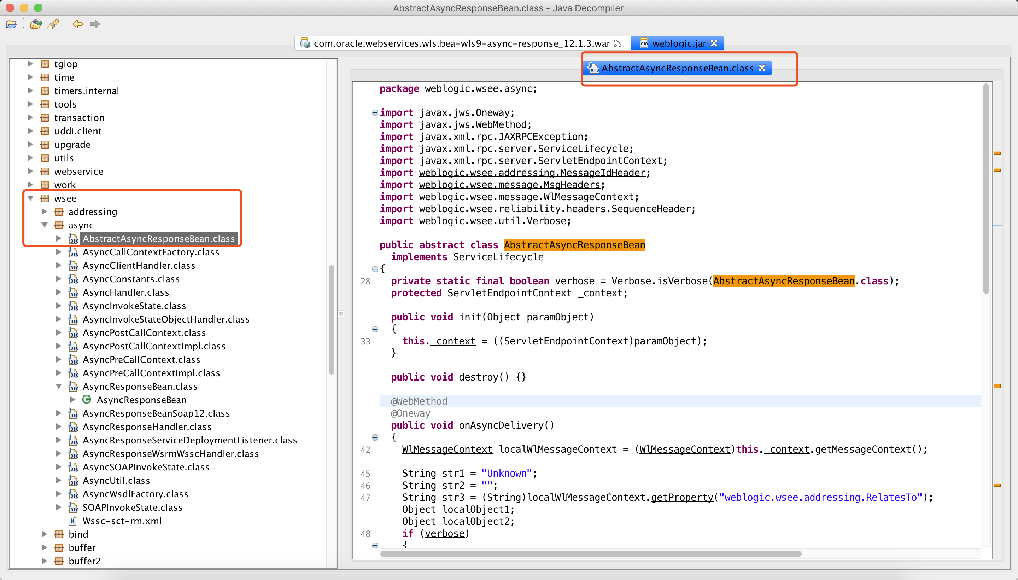Viewport: 1018px width, 580px height.
Task: Click the Search toolbar icon
Action: (x=53, y=24)
